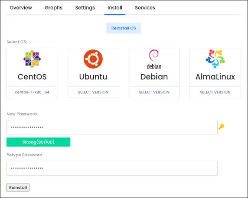Click the Retype Password label
Image resolution: width=248 pixels, height=198 pixels.
25,155
